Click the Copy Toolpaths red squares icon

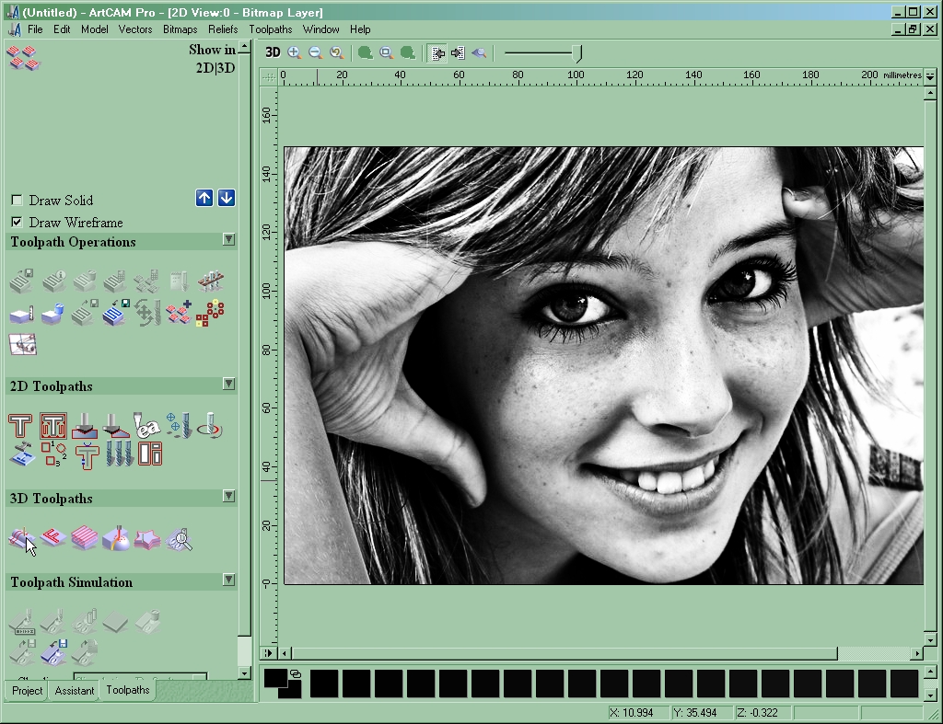[x=210, y=313]
